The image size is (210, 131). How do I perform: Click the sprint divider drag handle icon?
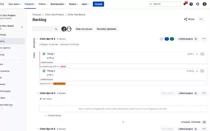(123, 122)
